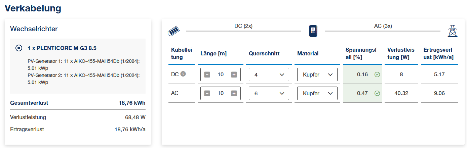
Task: Decrease DC cable length with minus button
Action: (x=207, y=75)
